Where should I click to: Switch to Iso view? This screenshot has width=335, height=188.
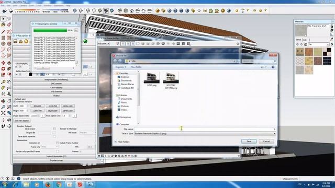(x=120, y=10)
